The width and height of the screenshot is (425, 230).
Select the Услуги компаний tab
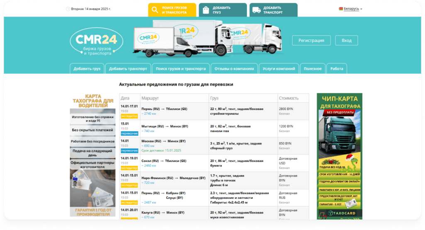pos(278,69)
